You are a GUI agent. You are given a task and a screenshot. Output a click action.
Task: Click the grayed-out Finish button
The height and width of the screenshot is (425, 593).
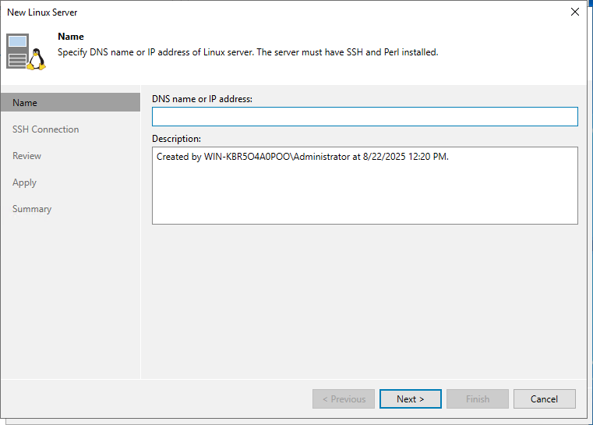click(x=478, y=399)
